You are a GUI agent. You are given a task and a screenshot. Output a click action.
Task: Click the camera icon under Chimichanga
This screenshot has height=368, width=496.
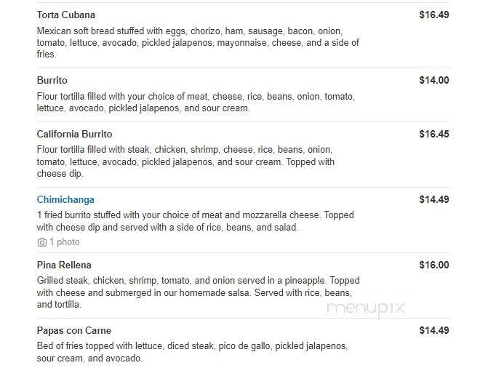pyautogui.click(x=42, y=242)
